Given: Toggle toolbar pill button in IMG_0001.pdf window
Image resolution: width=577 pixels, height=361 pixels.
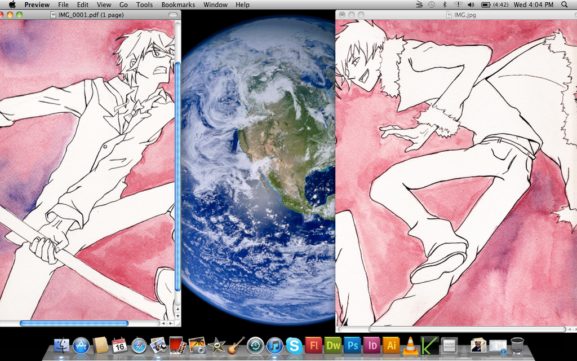Looking at the screenshot, I should (173, 15).
